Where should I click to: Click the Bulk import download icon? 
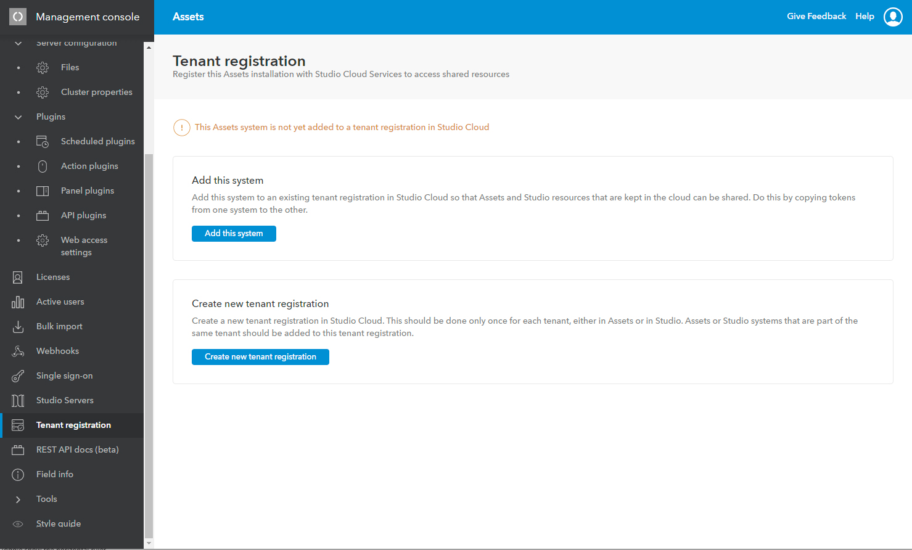click(18, 326)
